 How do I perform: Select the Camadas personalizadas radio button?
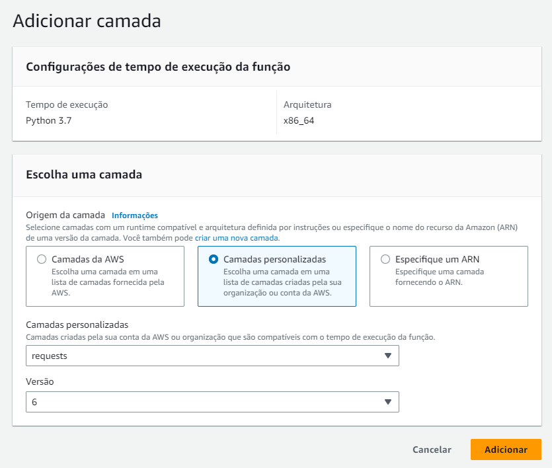pyautogui.click(x=214, y=260)
